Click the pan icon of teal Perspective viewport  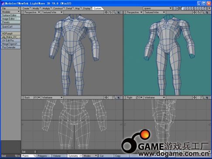pos(195,12)
